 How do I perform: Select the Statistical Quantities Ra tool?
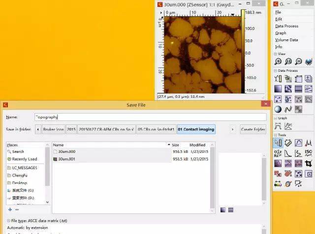pos(278,153)
